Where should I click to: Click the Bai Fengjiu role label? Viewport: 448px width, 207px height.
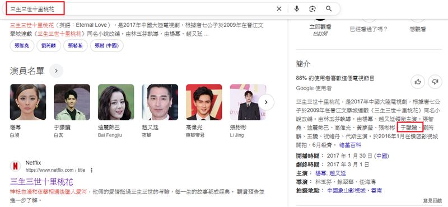click(110, 135)
